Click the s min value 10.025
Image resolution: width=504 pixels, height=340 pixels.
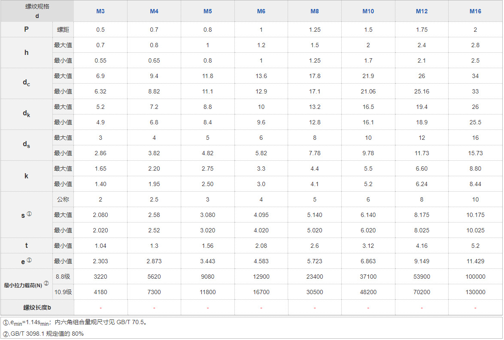(x=475, y=230)
